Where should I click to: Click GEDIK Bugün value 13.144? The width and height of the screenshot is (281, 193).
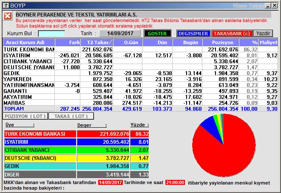[x=193, y=73]
